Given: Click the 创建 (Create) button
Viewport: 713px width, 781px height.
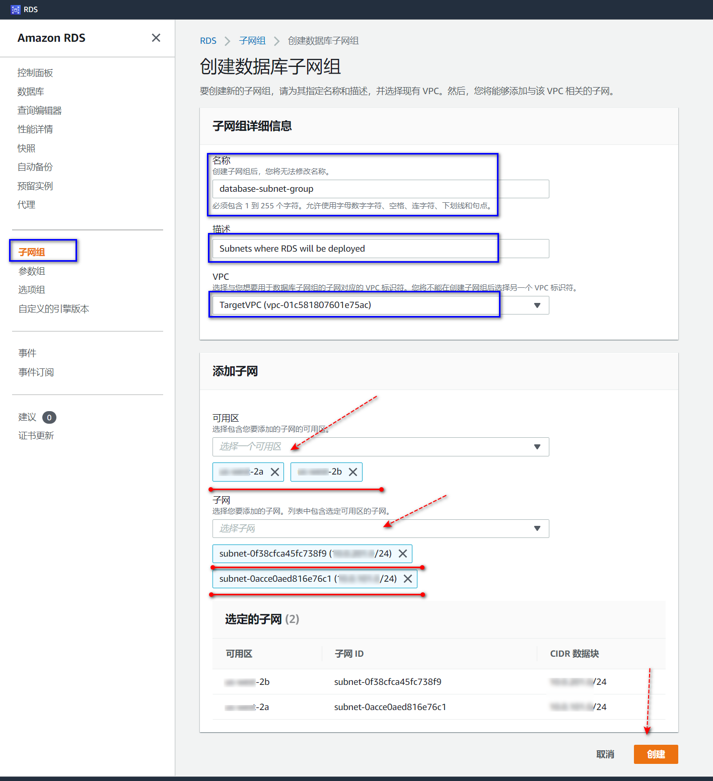Looking at the screenshot, I should 656,754.
